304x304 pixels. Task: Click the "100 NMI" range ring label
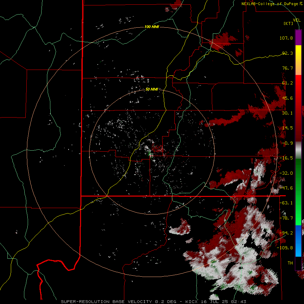click(152, 27)
